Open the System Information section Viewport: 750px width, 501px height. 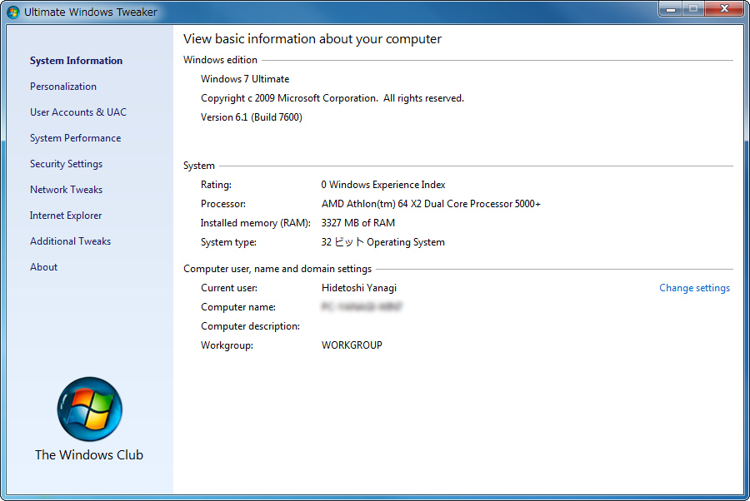pos(76,61)
